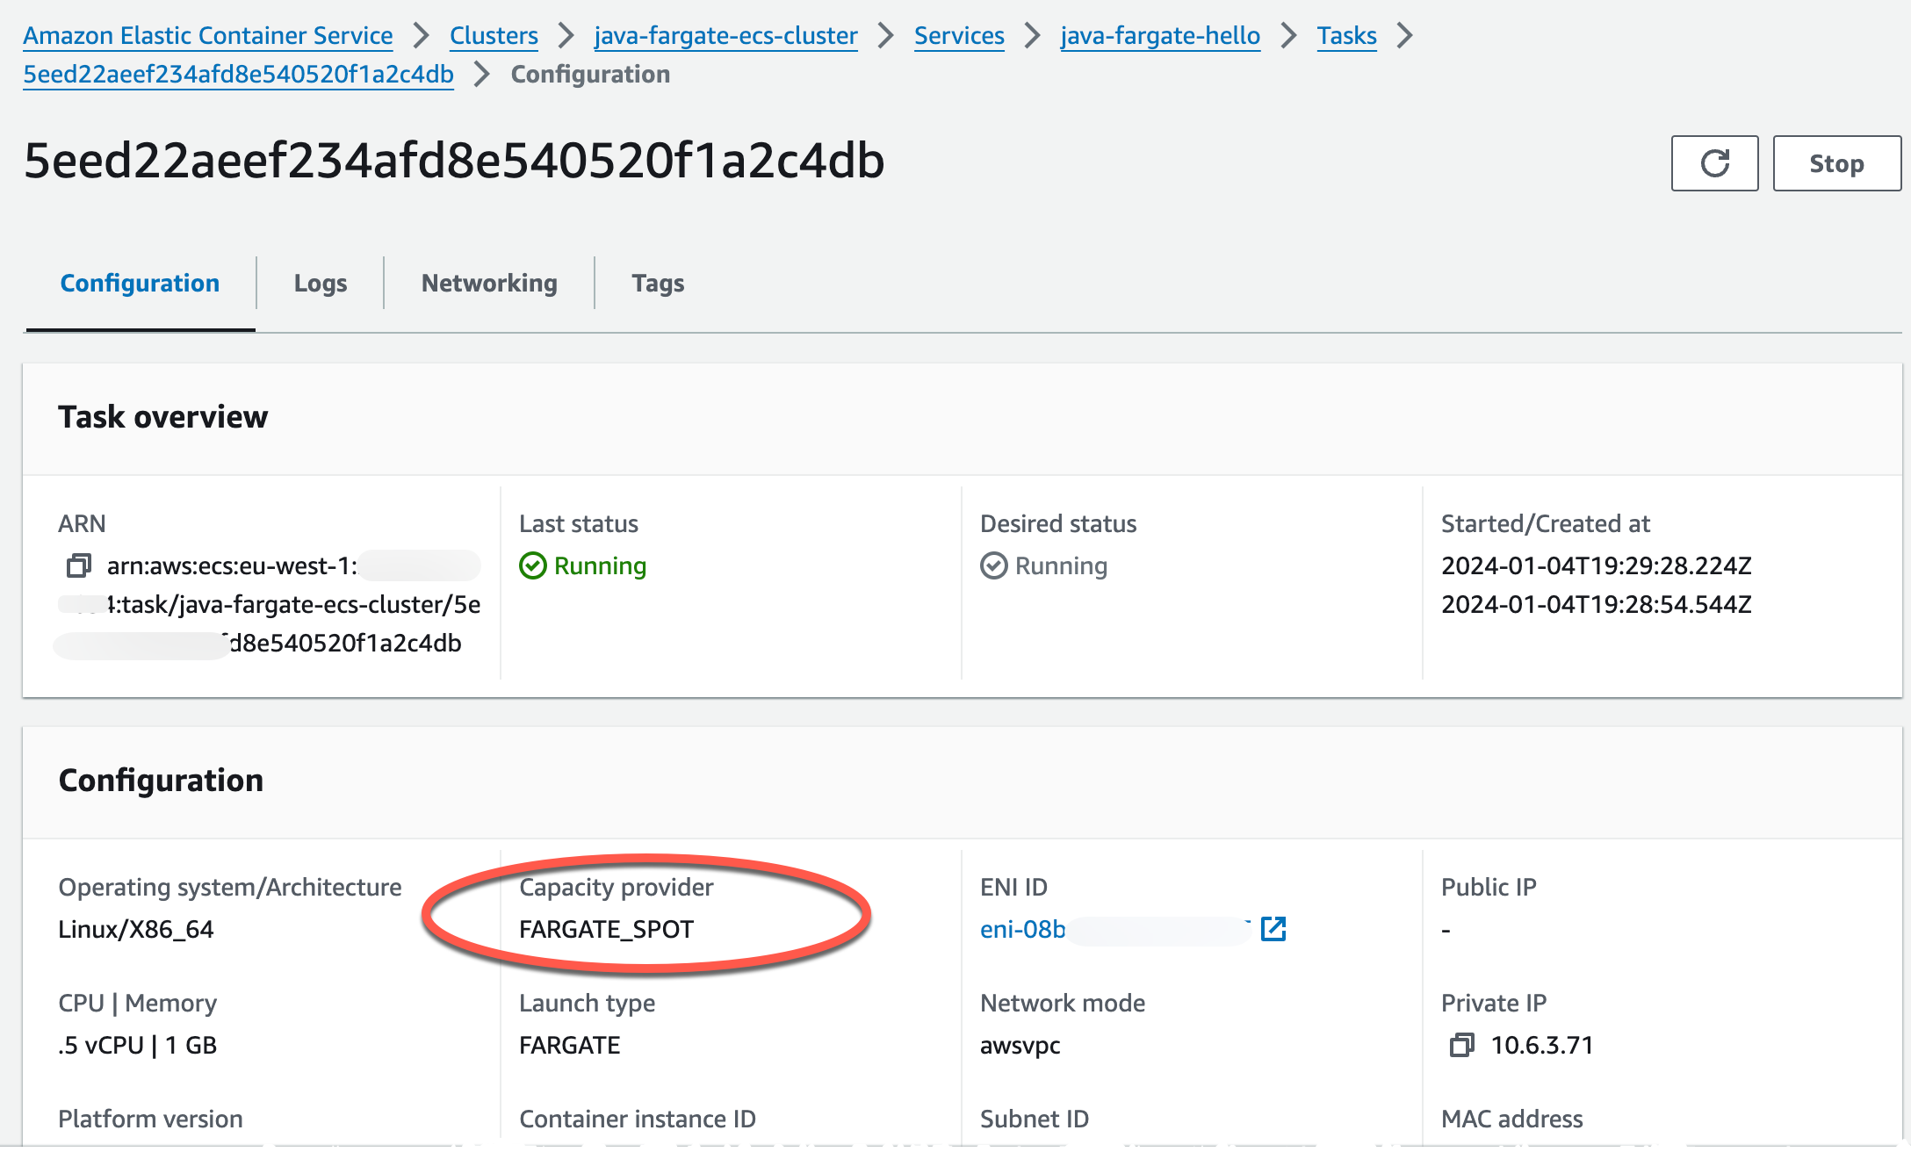This screenshot has height=1159, width=1911.
Task: Stop the running task
Action: point(1836,163)
